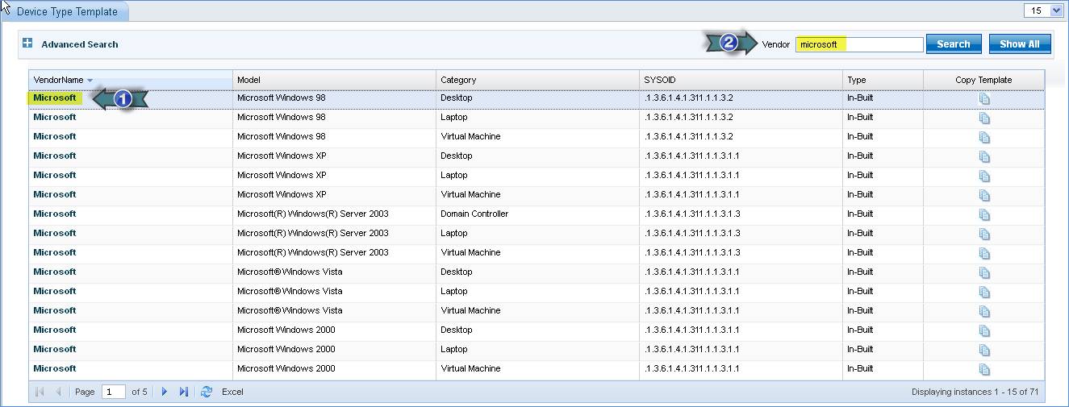Copy template for Windows 2000 Virtual Machine row

tap(983, 369)
